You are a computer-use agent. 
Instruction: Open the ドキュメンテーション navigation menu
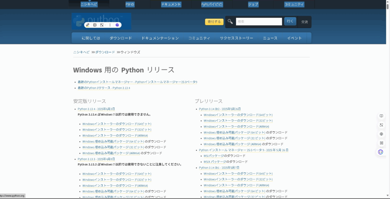[x=160, y=38]
